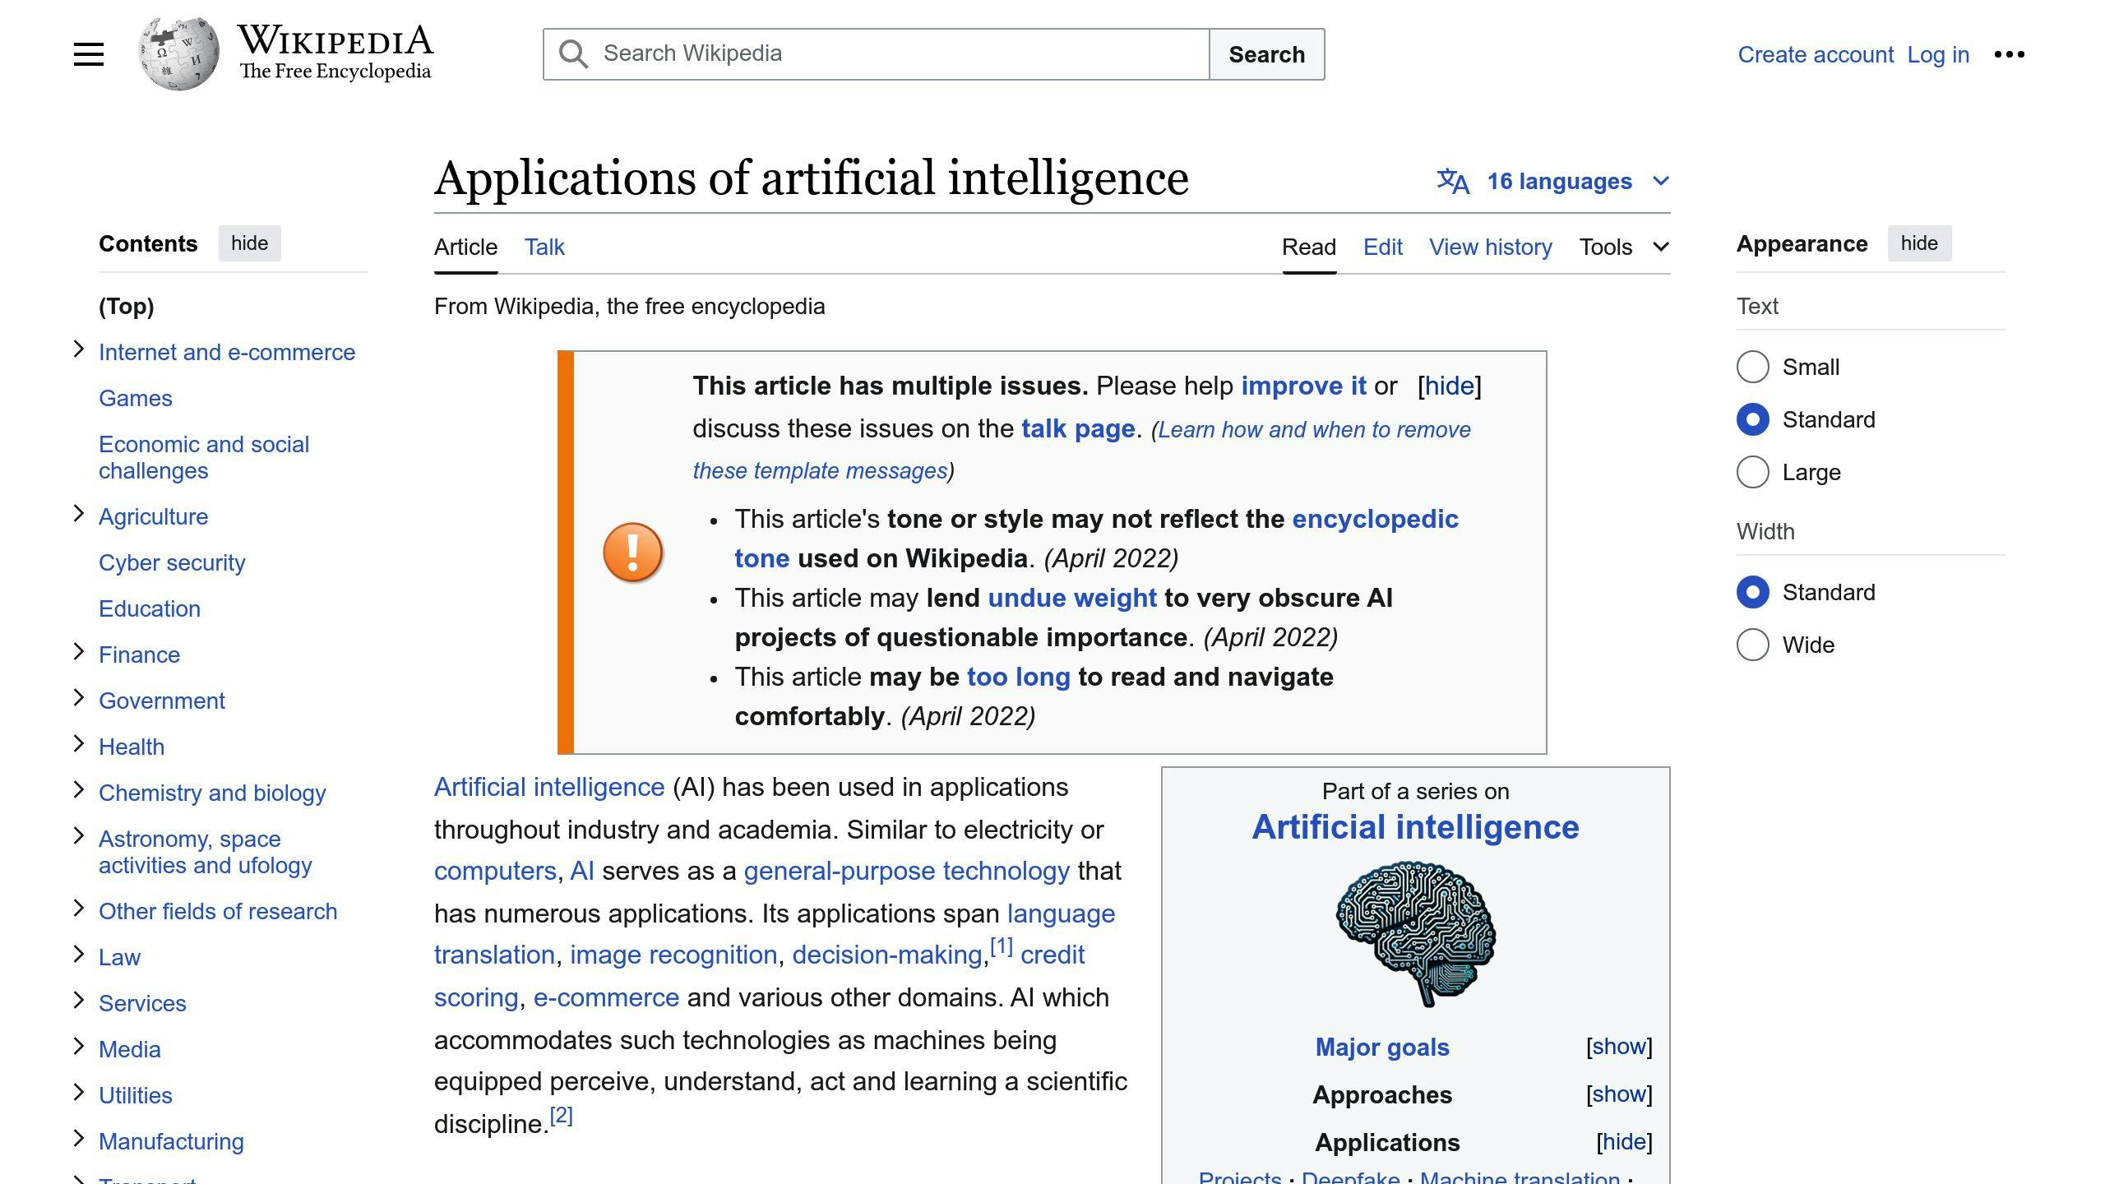Switch to the Talk tab
The width and height of the screenshot is (2105, 1184).
tap(544, 247)
